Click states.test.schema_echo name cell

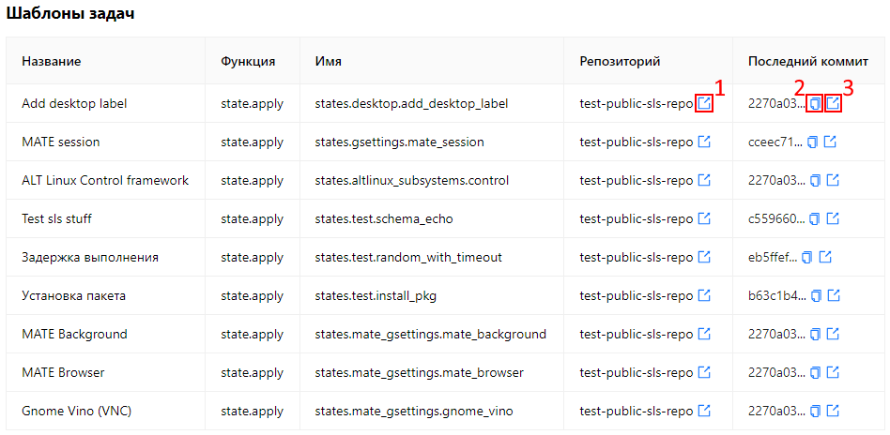pyautogui.click(x=384, y=218)
